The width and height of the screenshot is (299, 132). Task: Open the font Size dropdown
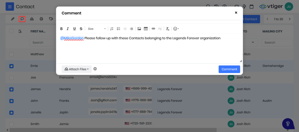tap(96, 29)
